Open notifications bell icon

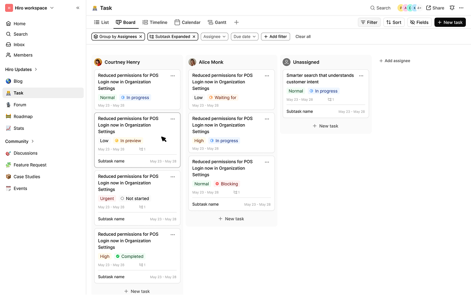[452, 8]
